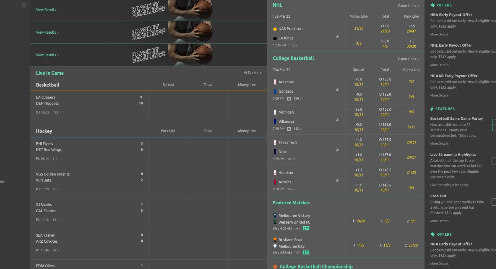Open first View Results bracket link

47,10
